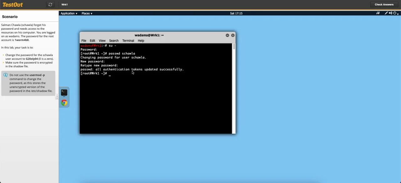Expand the system menu arrow
The height and width of the screenshot is (183, 401).
tap(398, 14)
